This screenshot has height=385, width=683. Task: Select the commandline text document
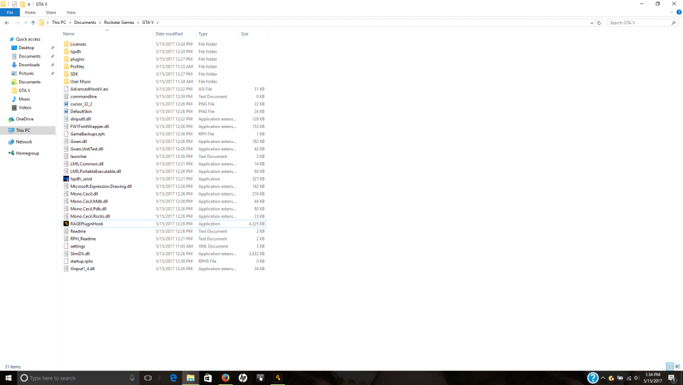(x=83, y=96)
